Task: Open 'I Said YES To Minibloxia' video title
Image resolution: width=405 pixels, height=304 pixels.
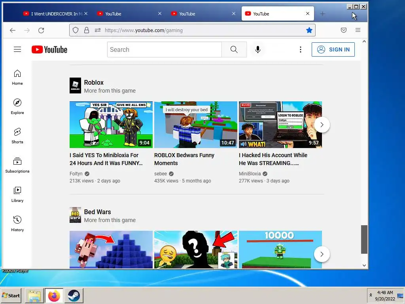Action: 106,159
